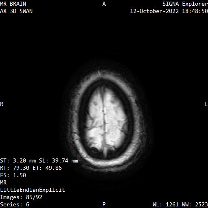Click the WL: 1261 window level value
This screenshot has width=208, height=208.
(x=166, y=204)
